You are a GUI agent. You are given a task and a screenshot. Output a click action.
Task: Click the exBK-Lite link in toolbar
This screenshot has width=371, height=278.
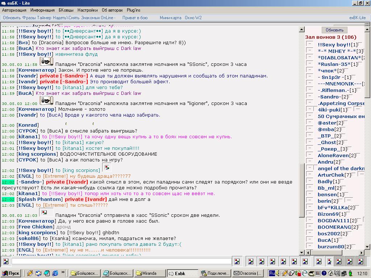(x=357, y=18)
